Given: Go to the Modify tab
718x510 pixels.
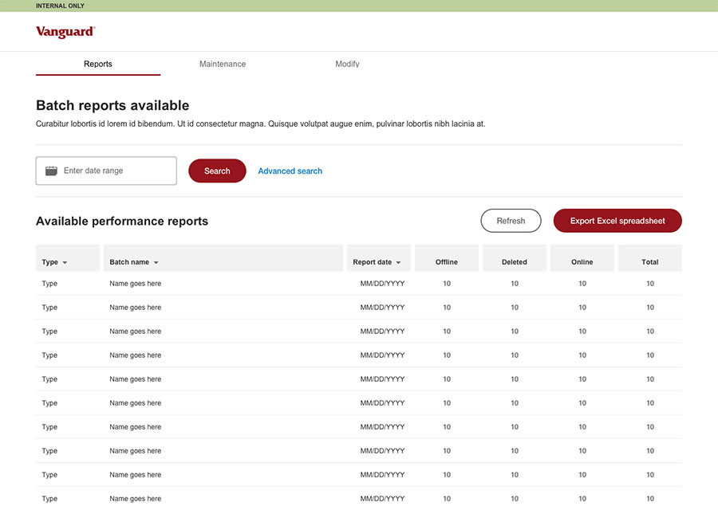Looking at the screenshot, I should [x=347, y=65].
